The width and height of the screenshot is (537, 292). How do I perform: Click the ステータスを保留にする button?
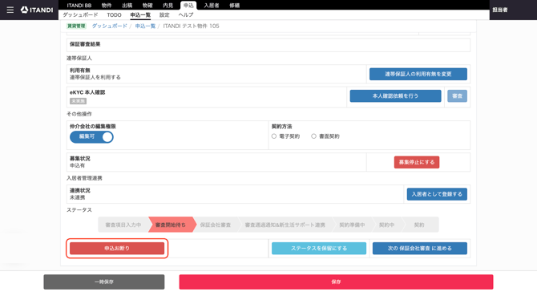pos(319,249)
